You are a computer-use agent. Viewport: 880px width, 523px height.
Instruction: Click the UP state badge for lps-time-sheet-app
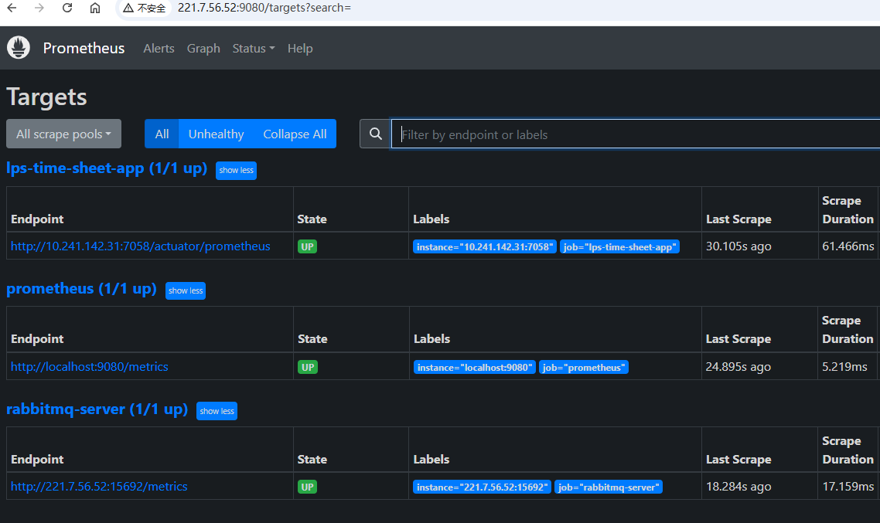coord(307,246)
